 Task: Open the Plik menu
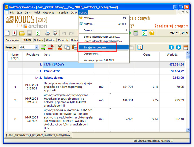point(12,12)
